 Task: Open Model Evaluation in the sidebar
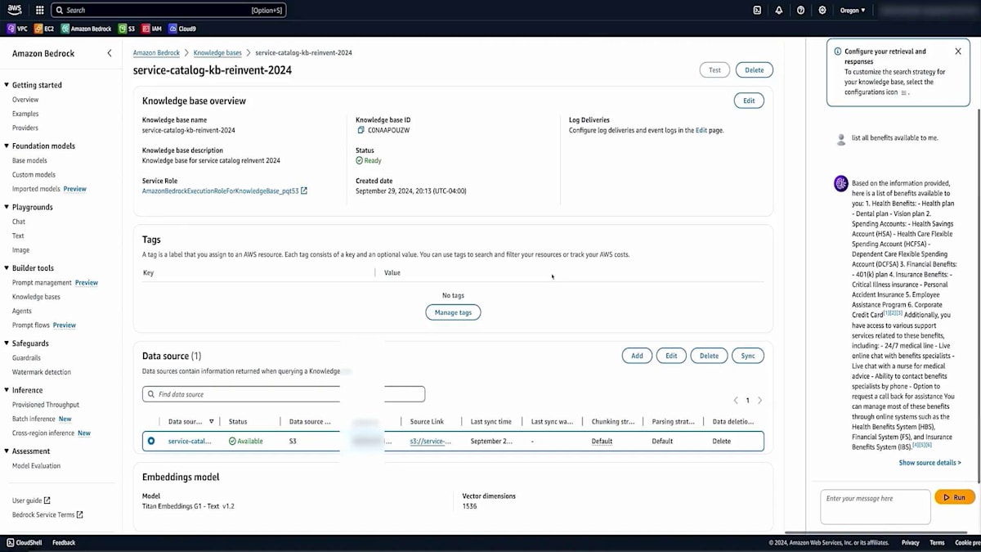tap(36, 465)
